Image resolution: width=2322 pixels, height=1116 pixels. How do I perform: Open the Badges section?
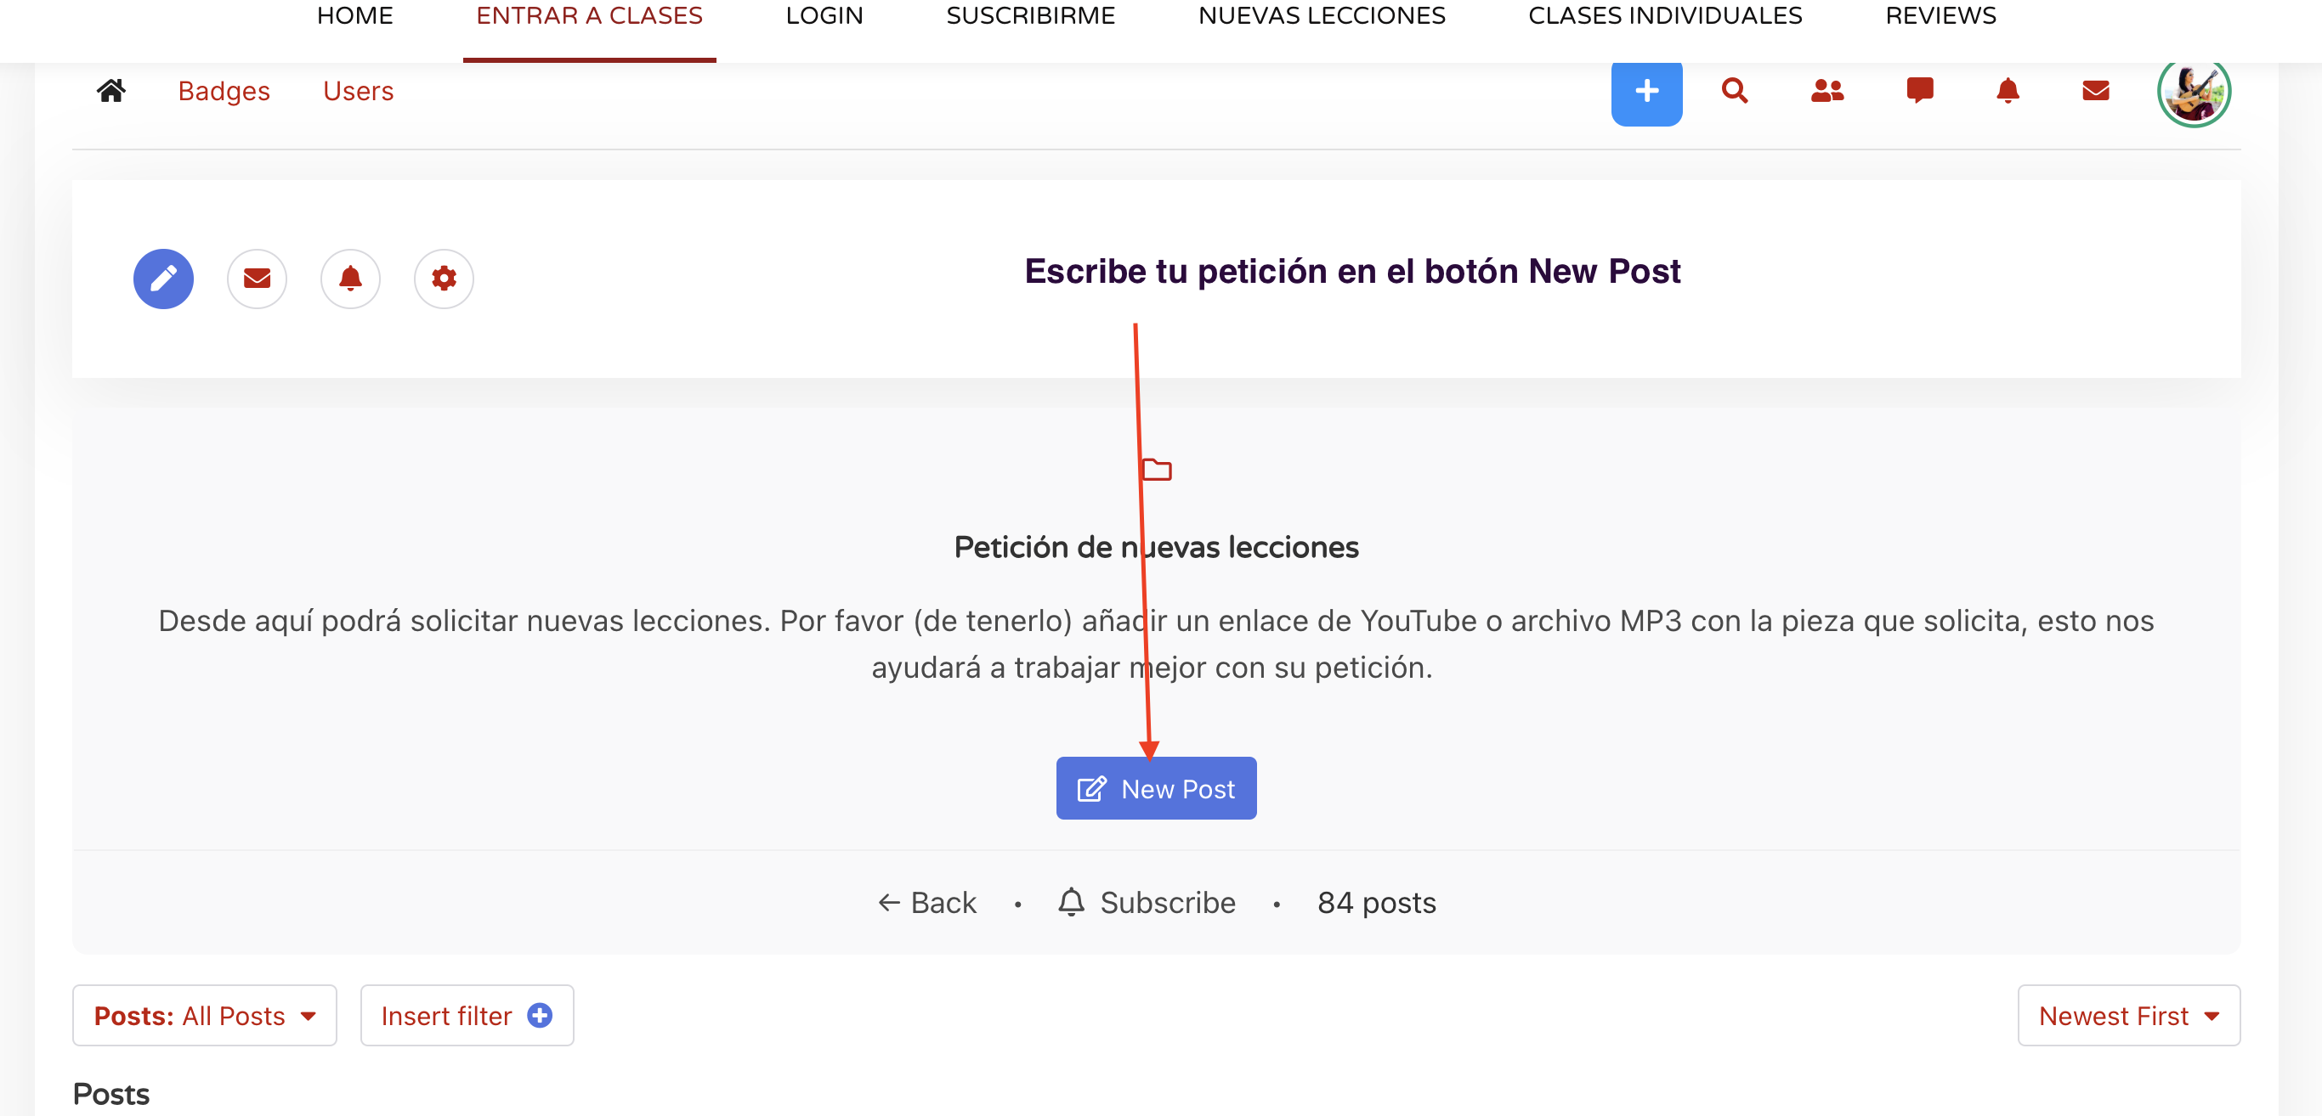(224, 91)
